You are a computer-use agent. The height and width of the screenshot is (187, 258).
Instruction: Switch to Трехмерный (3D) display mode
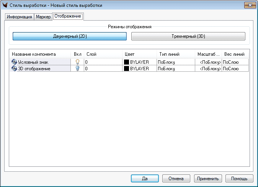coord(188,36)
